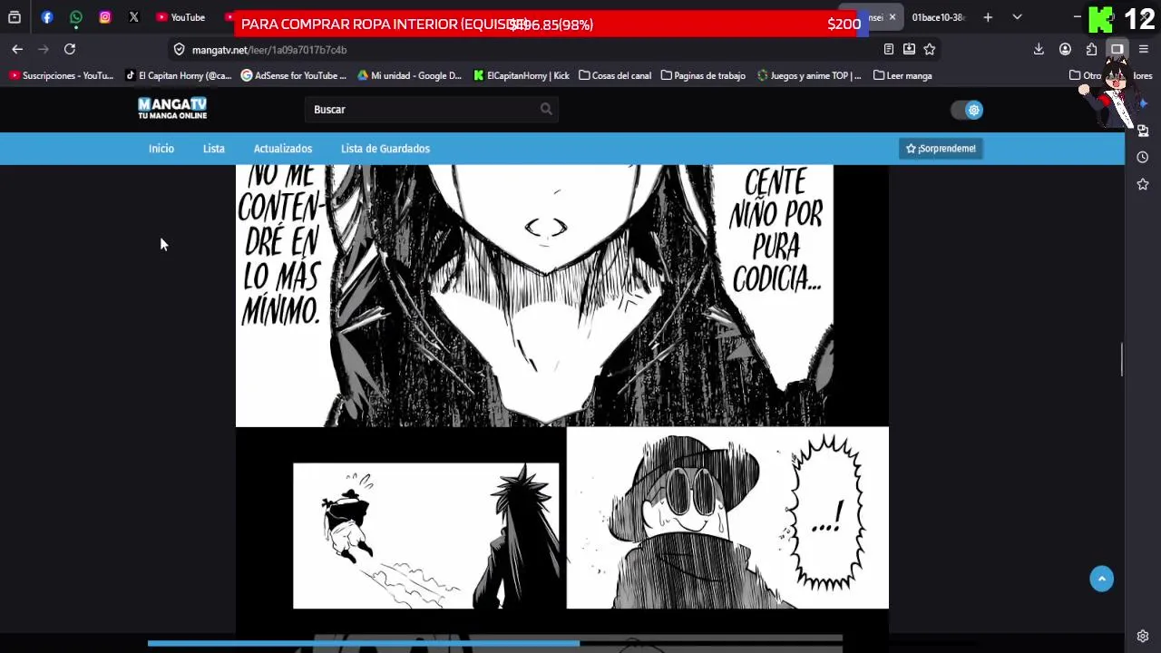This screenshot has height=653, width=1161.
Task: Click the scroll-to-top arrow button
Action: tap(1102, 580)
